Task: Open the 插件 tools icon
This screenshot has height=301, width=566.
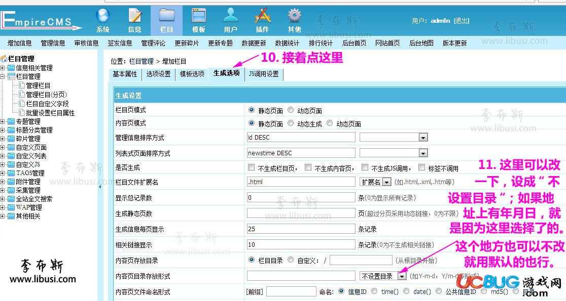Action: pyautogui.click(x=262, y=16)
